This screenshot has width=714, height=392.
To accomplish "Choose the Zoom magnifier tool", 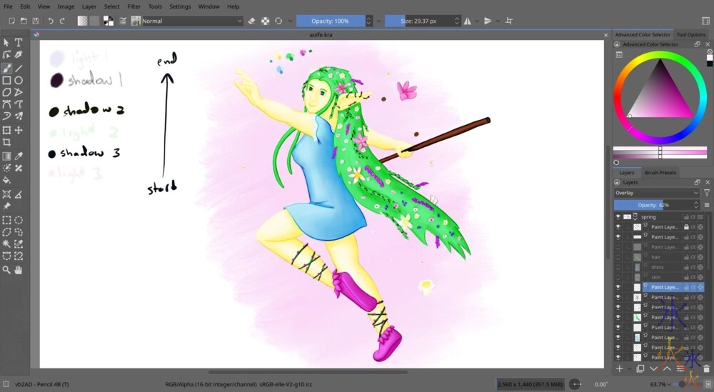I will (6, 270).
